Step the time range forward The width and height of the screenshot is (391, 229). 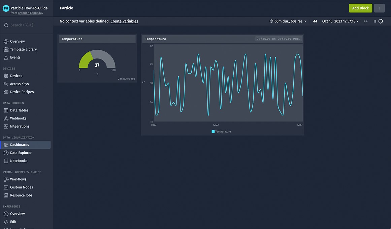pos(365,21)
